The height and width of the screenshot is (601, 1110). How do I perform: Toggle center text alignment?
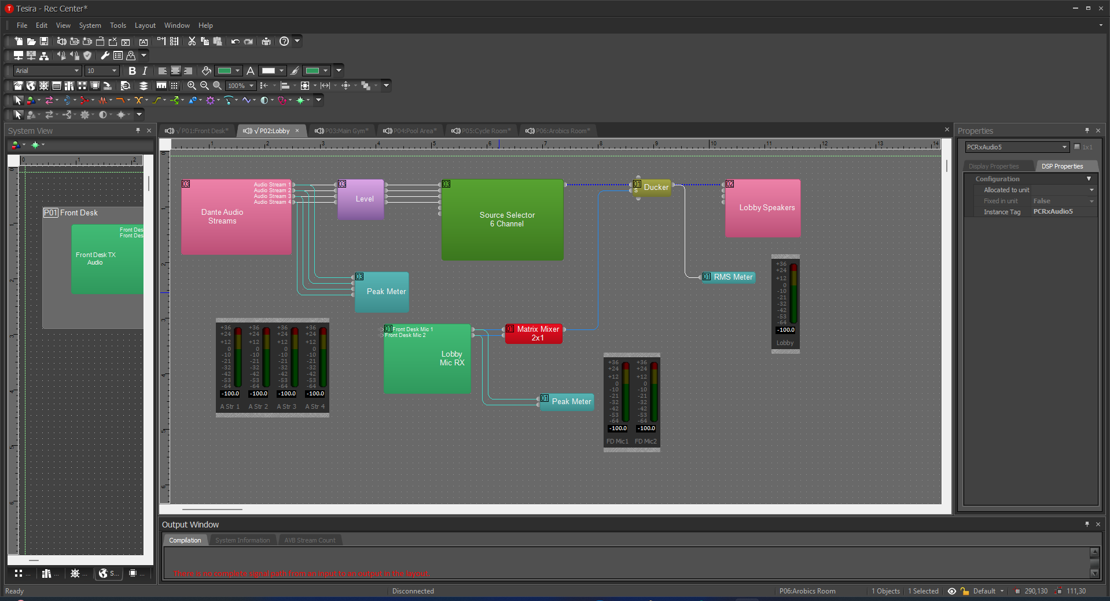tap(175, 71)
